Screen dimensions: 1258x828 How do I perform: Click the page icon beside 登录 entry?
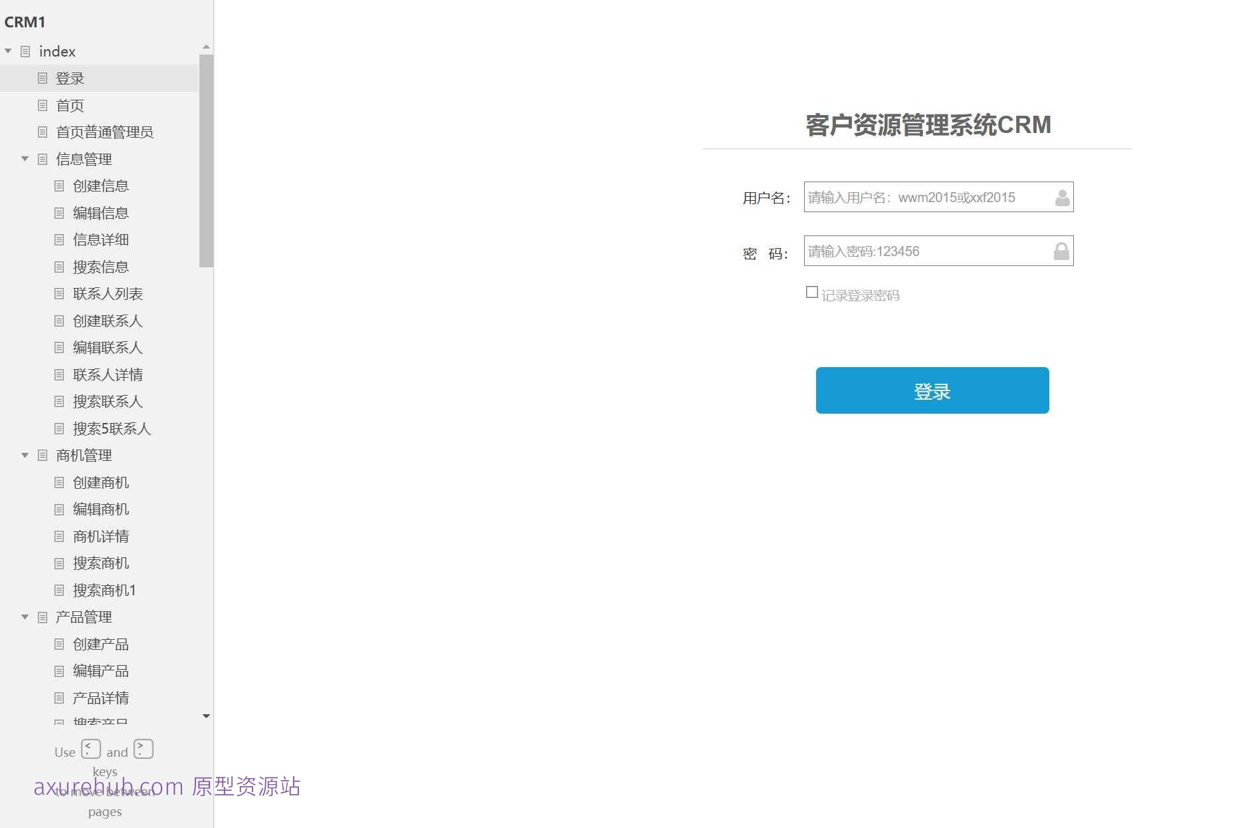coord(43,78)
